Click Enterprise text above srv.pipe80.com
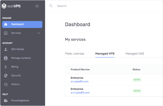Image resolution: width=163 pixels, height=106 pixels. (x=77, y=78)
